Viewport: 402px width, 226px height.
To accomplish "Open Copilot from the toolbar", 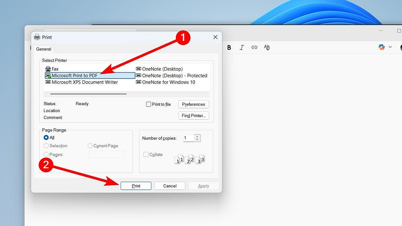I will pyautogui.click(x=381, y=47).
